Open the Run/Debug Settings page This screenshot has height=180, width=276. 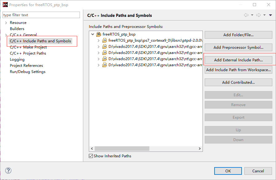[x=28, y=72]
